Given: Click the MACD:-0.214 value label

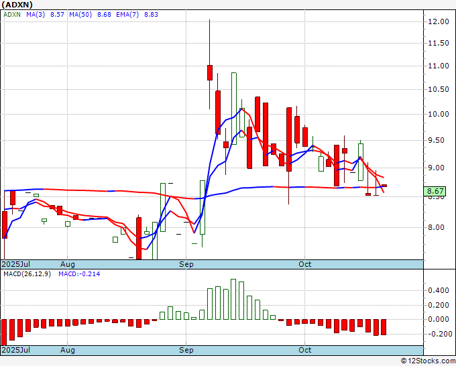Looking at the screenshot, I should pyautogui.click(x=79, y=274).
